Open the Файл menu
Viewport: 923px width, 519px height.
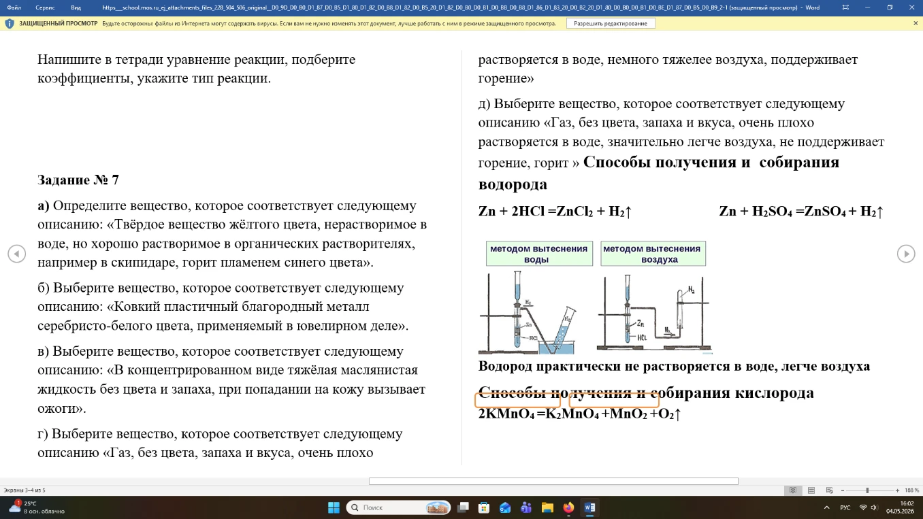point(14,7)
